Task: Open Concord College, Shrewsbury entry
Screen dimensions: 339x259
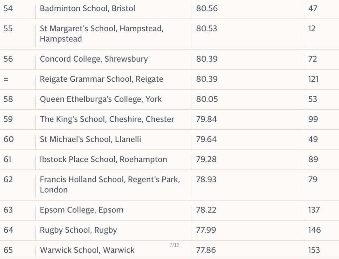Action: point(94,59)
